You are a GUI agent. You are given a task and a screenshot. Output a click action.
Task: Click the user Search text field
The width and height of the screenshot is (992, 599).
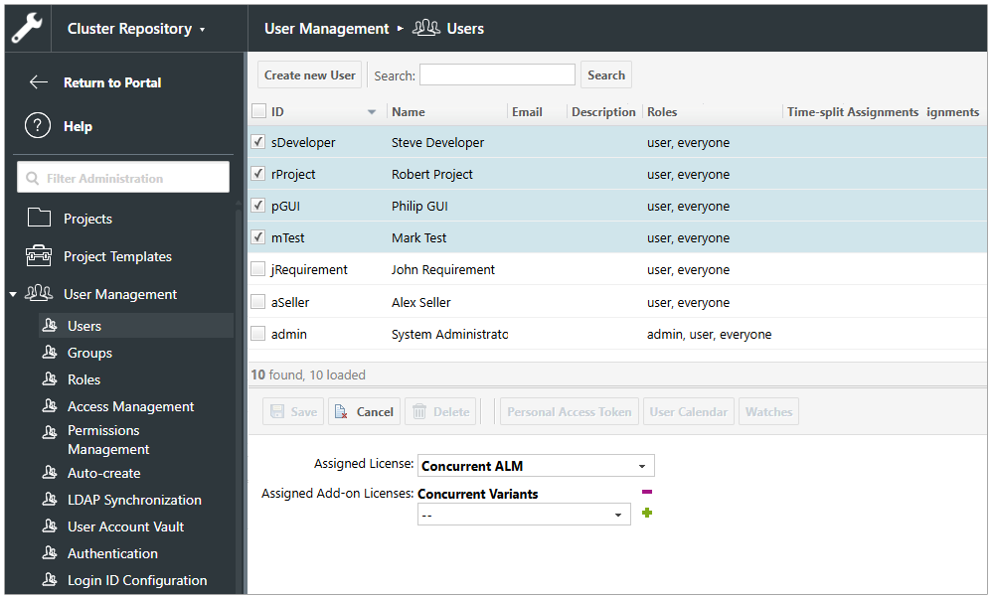click(497, 75)
